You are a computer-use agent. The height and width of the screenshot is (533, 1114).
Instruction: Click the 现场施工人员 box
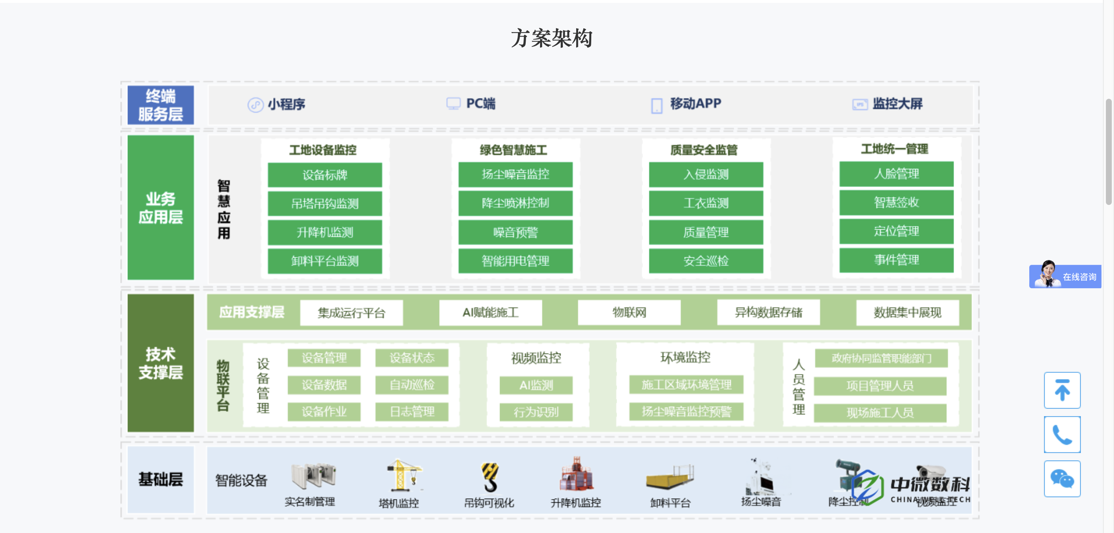click(880, 413)
